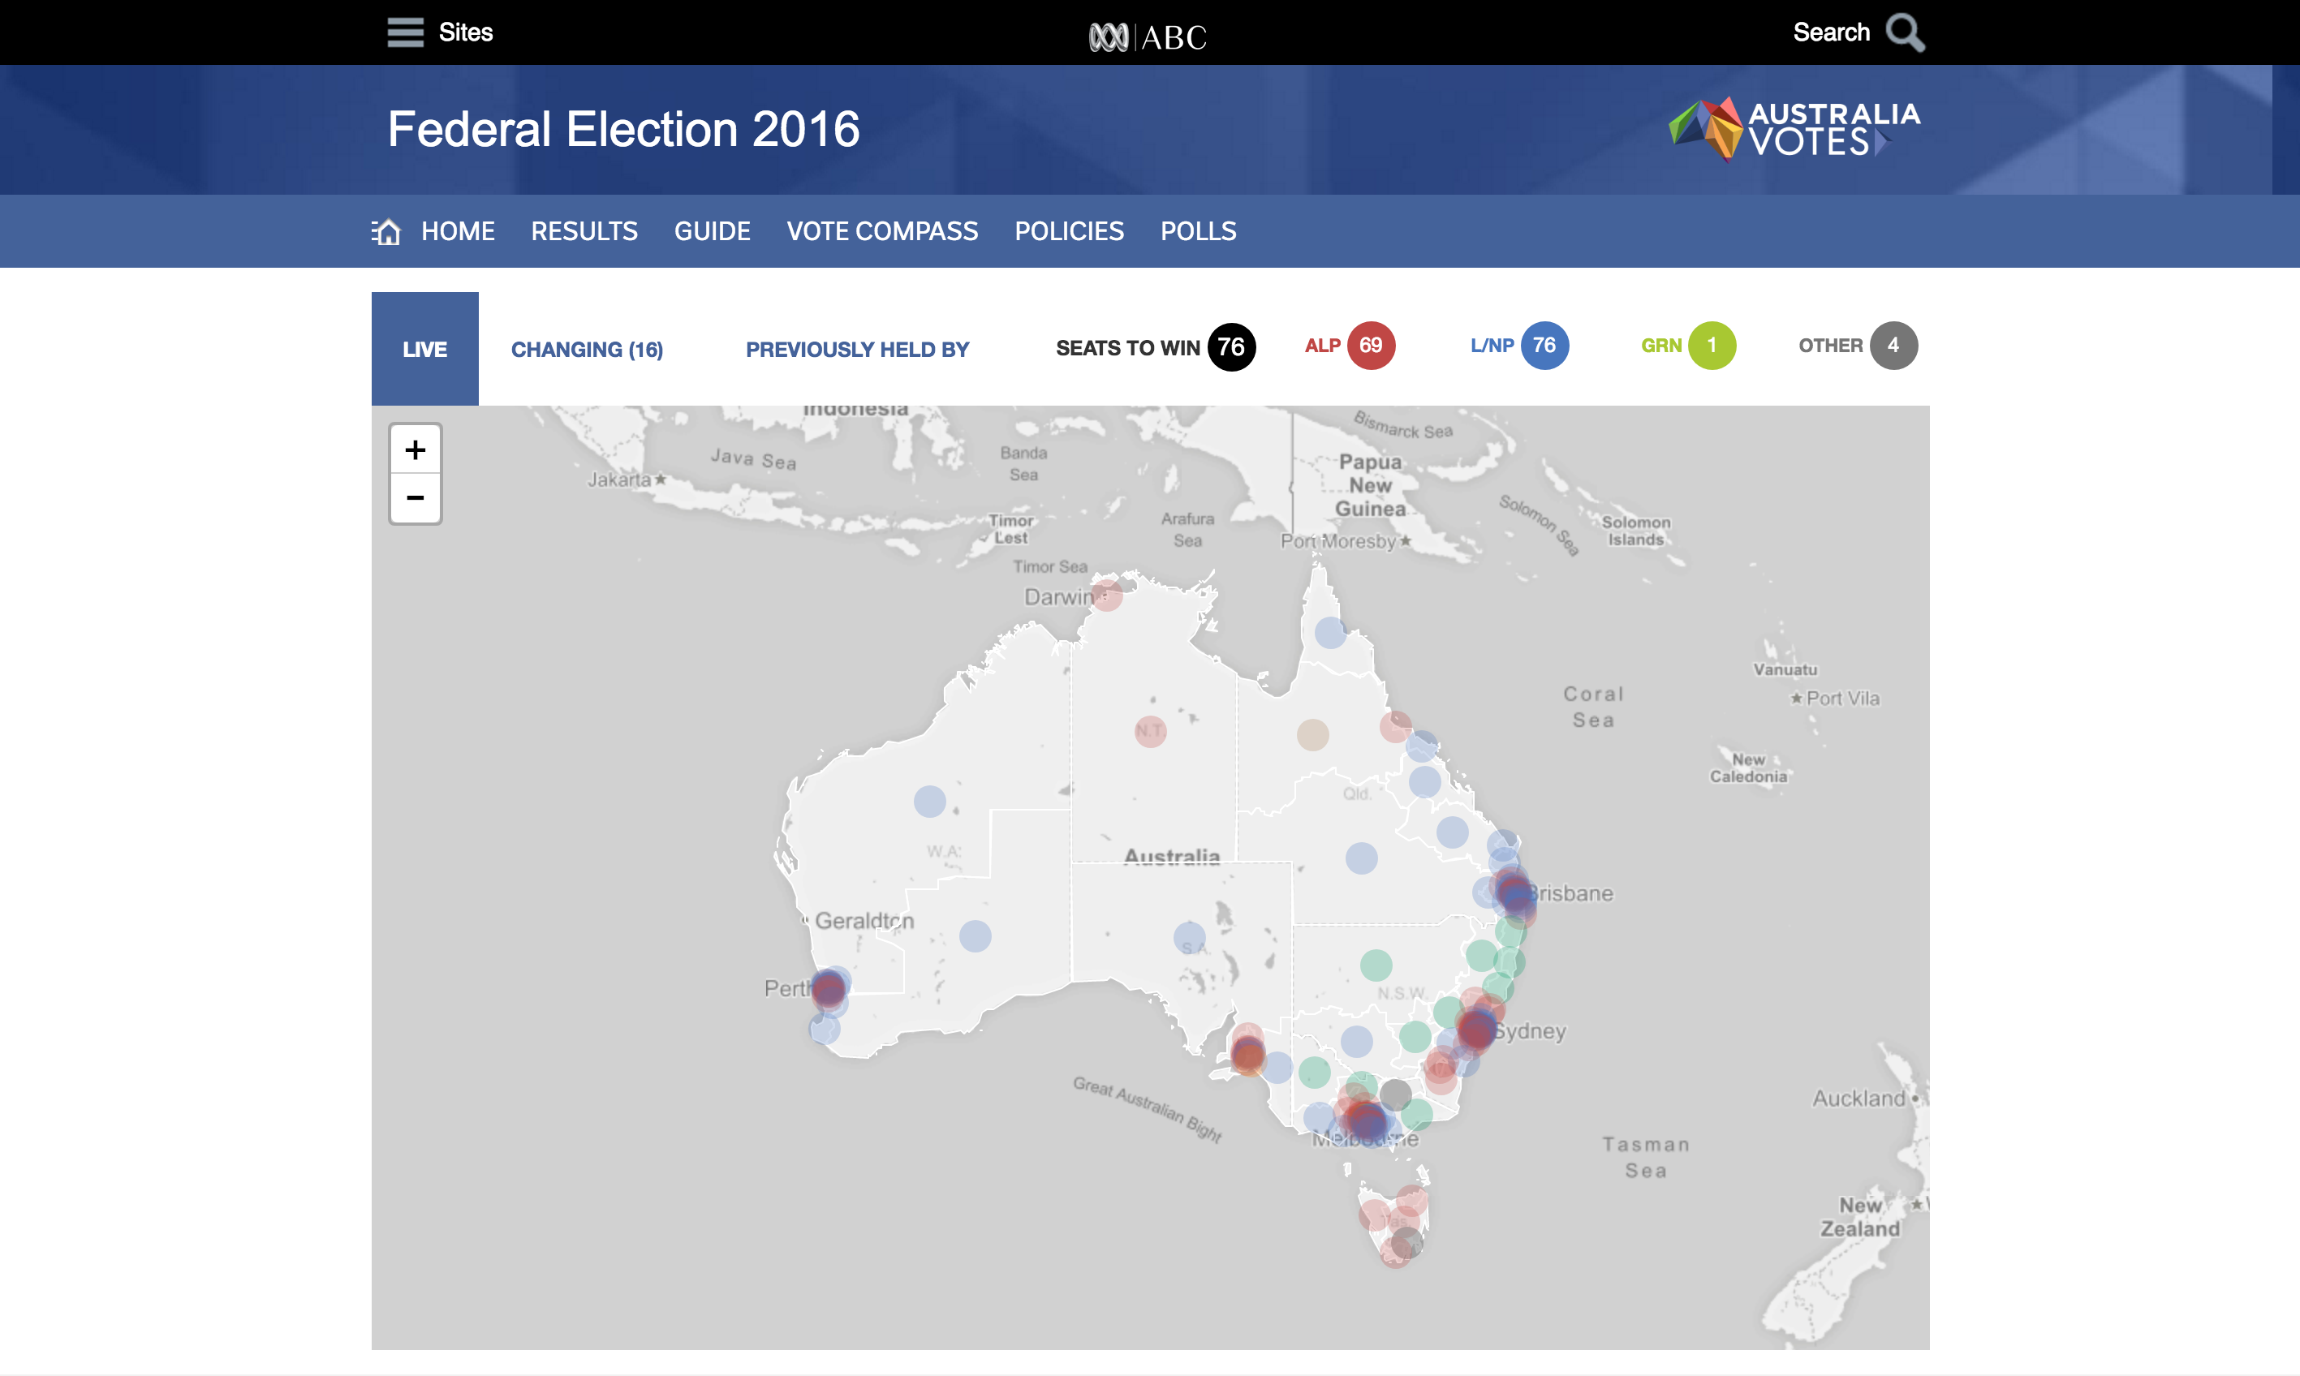Click the L/NP party label

(x=1492, y=345)
